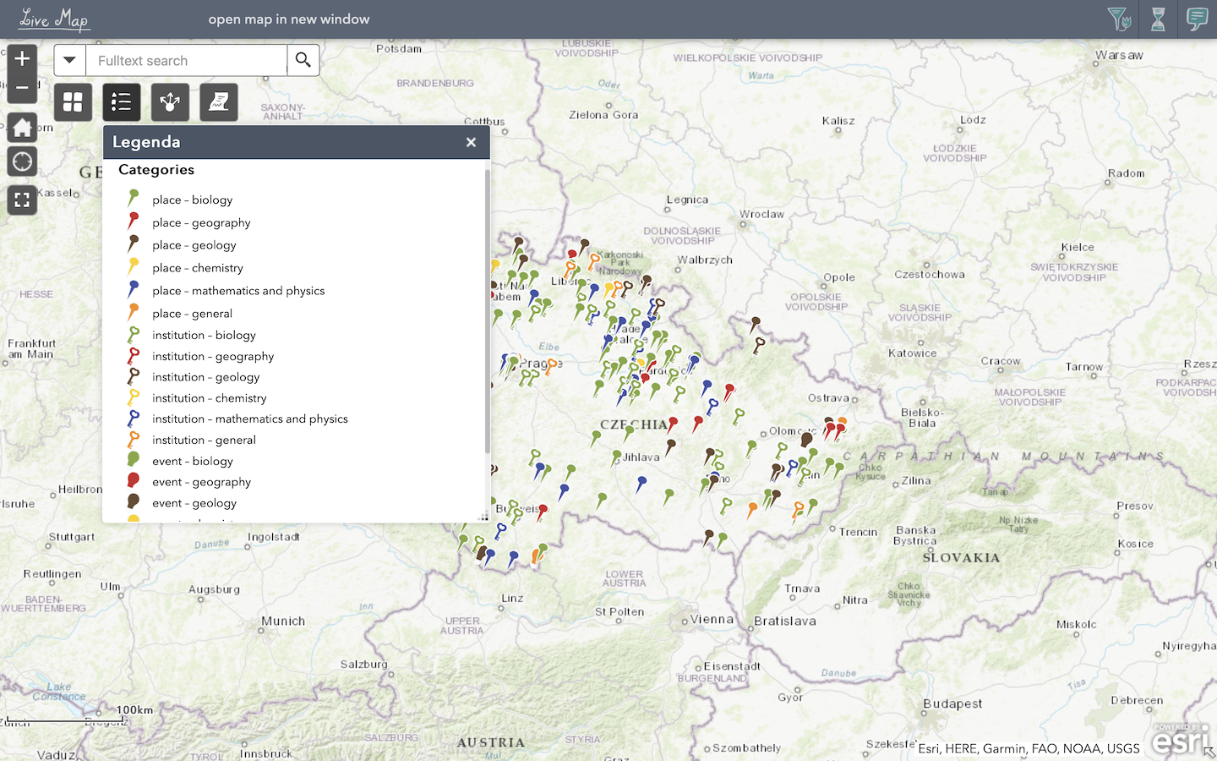Click the Live Map logo

tap(55, 19)
